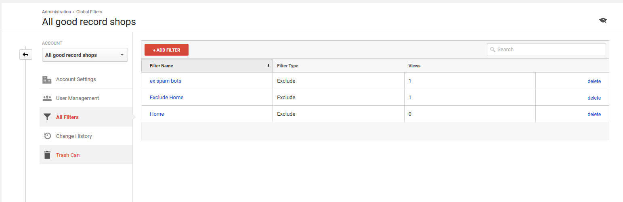623x202 pixels.
Task: Click the Change History clock icon
Action: pyautogui.click(x=47, y=136)
